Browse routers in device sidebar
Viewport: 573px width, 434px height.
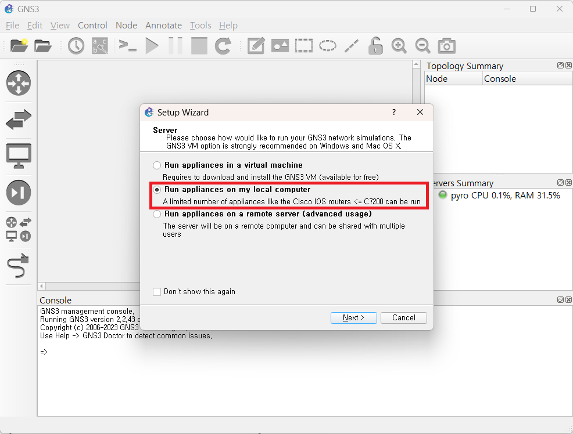[x=19, y=83]
